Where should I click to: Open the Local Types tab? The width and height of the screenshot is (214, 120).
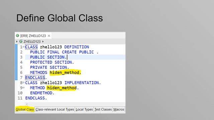click(x=84, y=109)
